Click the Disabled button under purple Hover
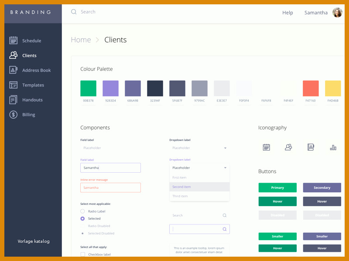The width and height of the screenshot is (349, 261). pos(322,215)
